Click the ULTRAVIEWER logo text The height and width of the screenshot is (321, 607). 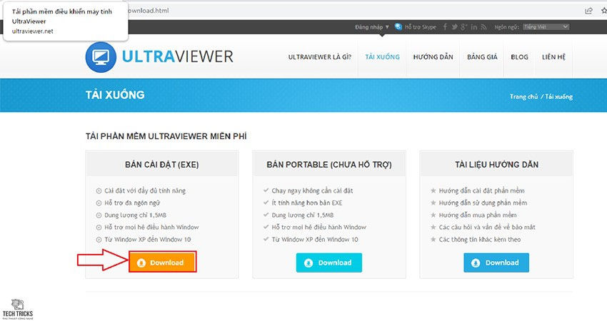(178, 57)
